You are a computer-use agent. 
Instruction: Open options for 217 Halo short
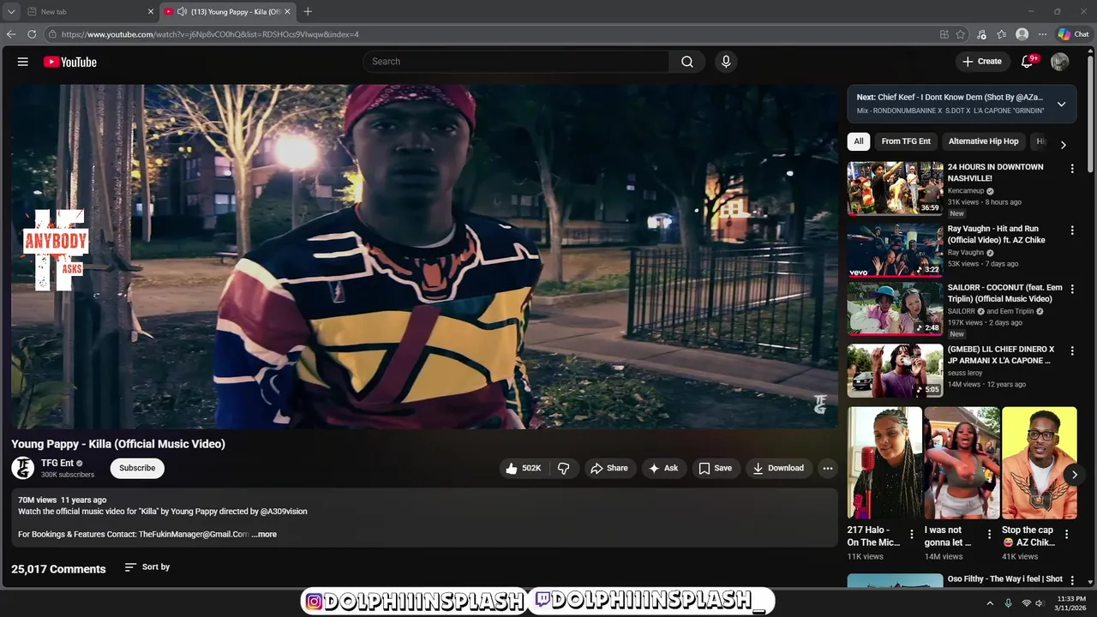(x=911, y=534)
